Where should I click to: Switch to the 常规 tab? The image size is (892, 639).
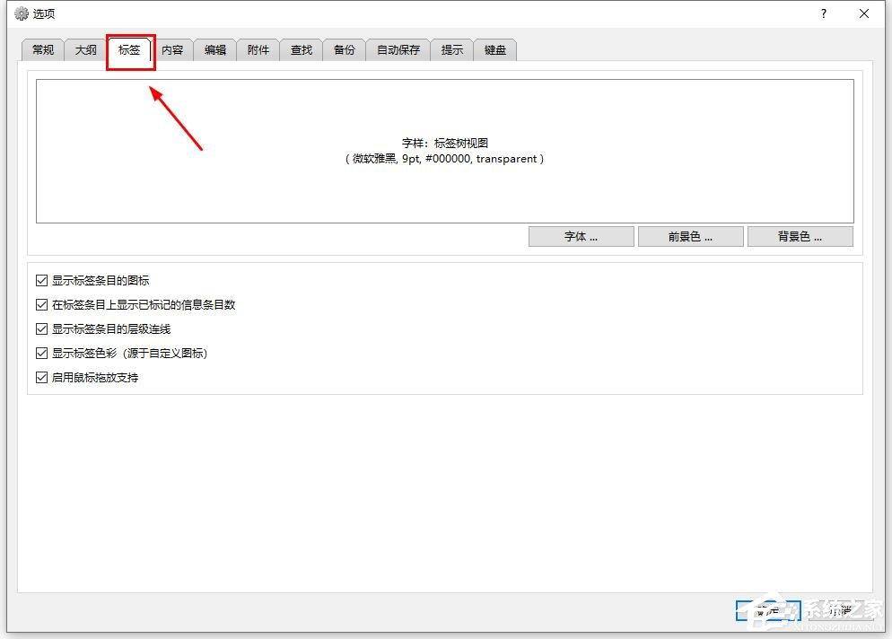(x=43, y=50)
